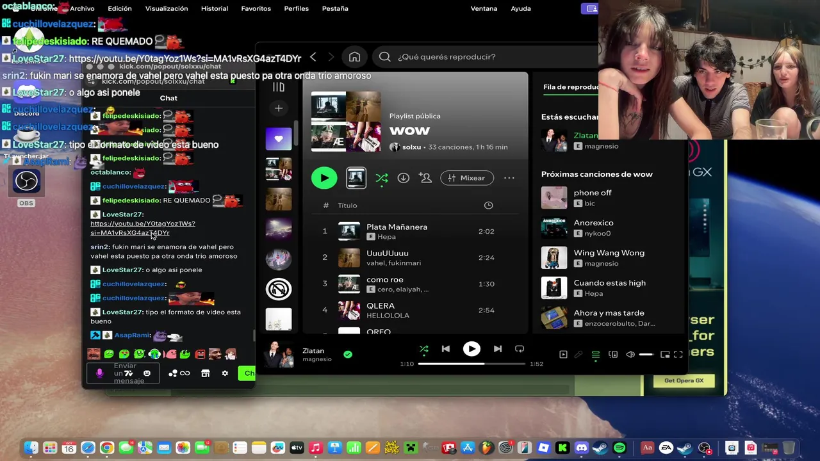Image resolution: width=820 pixels, height=461 pixels.
Task: Mute Spotify via the speaker icon
Action: 630,355
